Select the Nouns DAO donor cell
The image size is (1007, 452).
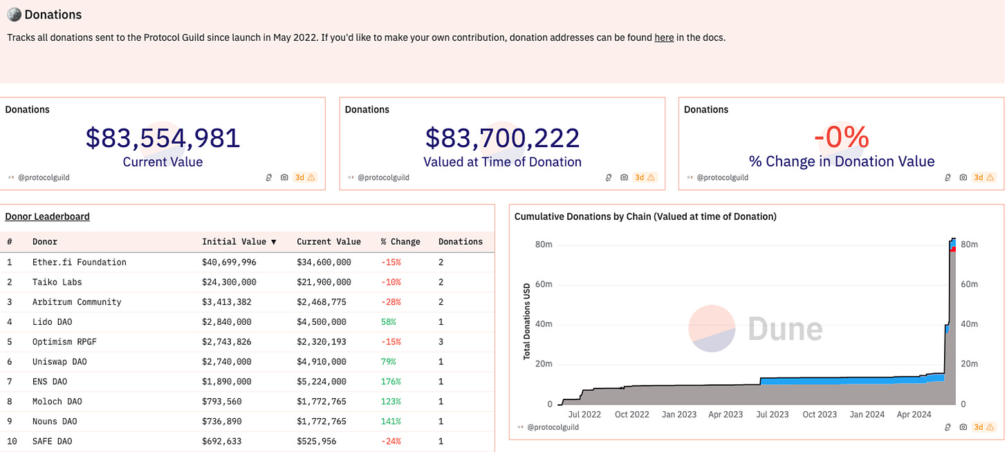click(x=55, y=422)
